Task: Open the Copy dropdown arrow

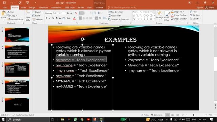Action: [x=17, y=16]
